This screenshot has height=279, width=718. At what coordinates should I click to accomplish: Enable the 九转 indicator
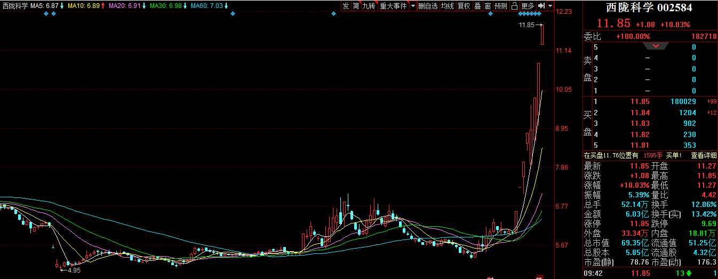(x=369, y=6)
